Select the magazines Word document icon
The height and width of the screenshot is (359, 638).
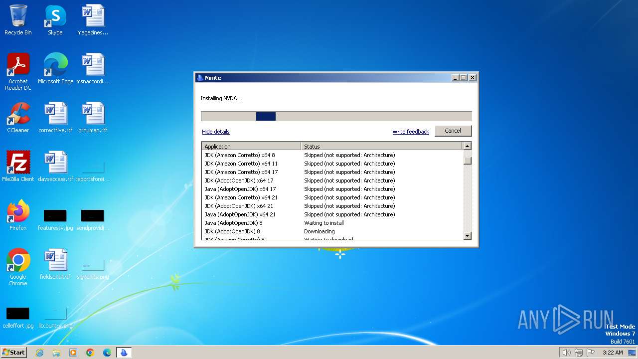pyautogui.click(x=93, y=20)
